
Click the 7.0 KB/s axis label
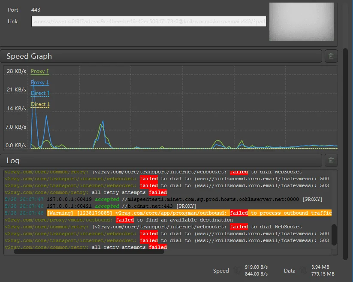pyautogui.click(x=16, y=127)
